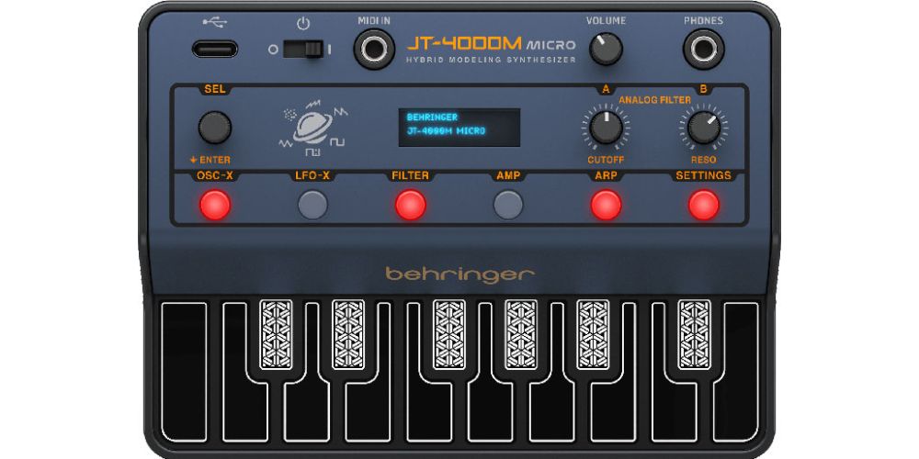Click the power symbol icon
The image size is (919, 459).
click(x=303, y=24)
